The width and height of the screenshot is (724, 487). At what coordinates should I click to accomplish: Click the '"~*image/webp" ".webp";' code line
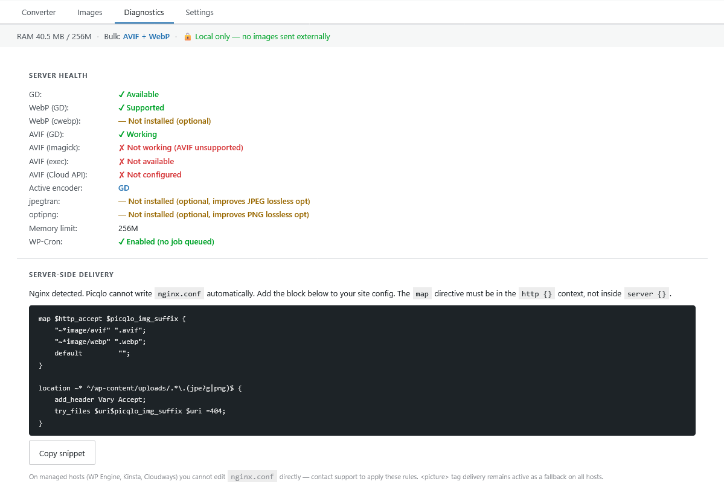tap(100, 342)
